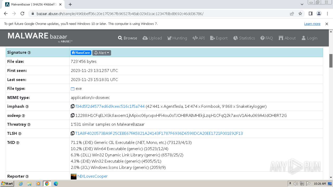
Task: Click the page vertical scrollbar thumb
Action: click(331, 61)
